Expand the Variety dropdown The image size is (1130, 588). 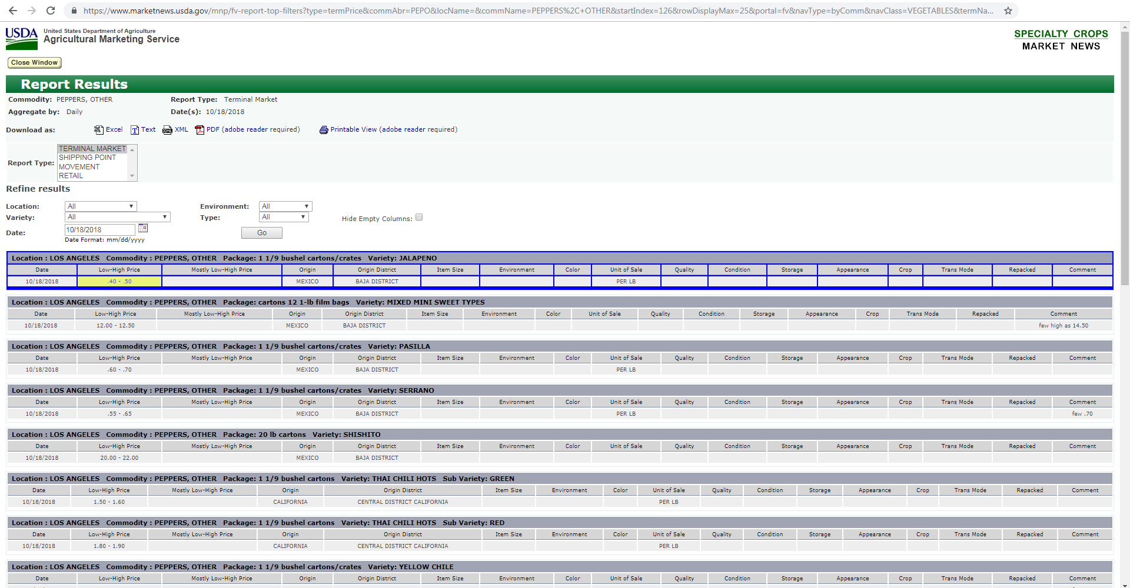[117, 217]
